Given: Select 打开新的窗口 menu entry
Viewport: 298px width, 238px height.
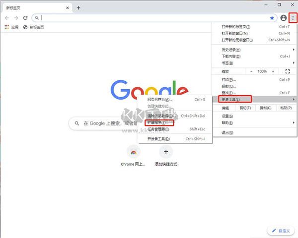Looking at the screenshot, I should tap(254, 33).
